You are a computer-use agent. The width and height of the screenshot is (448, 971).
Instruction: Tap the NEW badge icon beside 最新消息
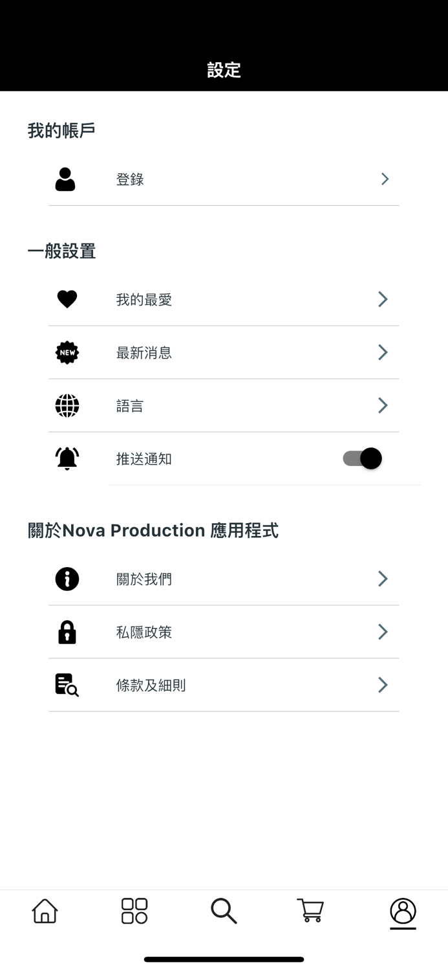67,352
